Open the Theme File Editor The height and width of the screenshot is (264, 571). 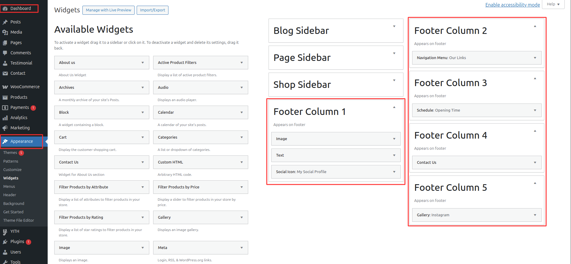[x=19, y=220]
